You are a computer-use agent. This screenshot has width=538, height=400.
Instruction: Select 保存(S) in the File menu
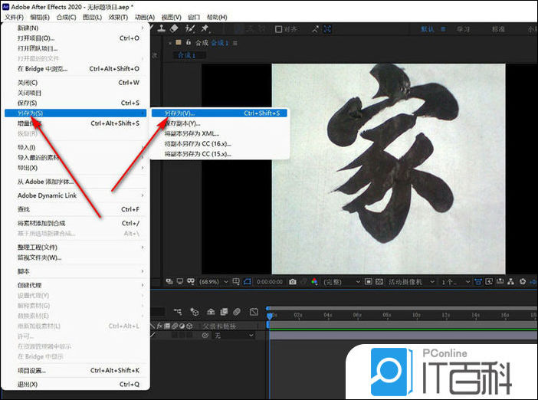[27, 103]
